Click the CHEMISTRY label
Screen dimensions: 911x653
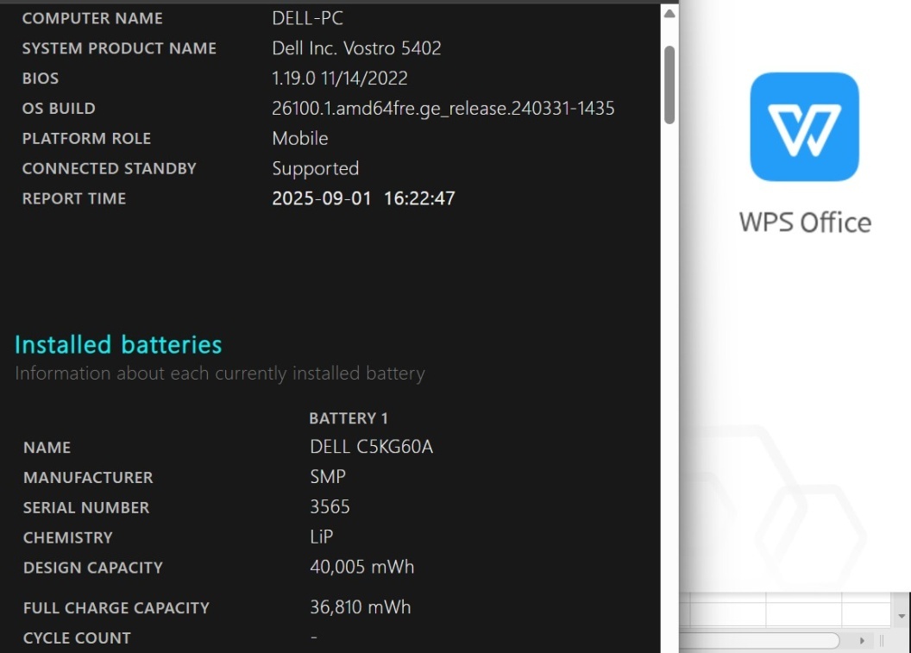68,538
